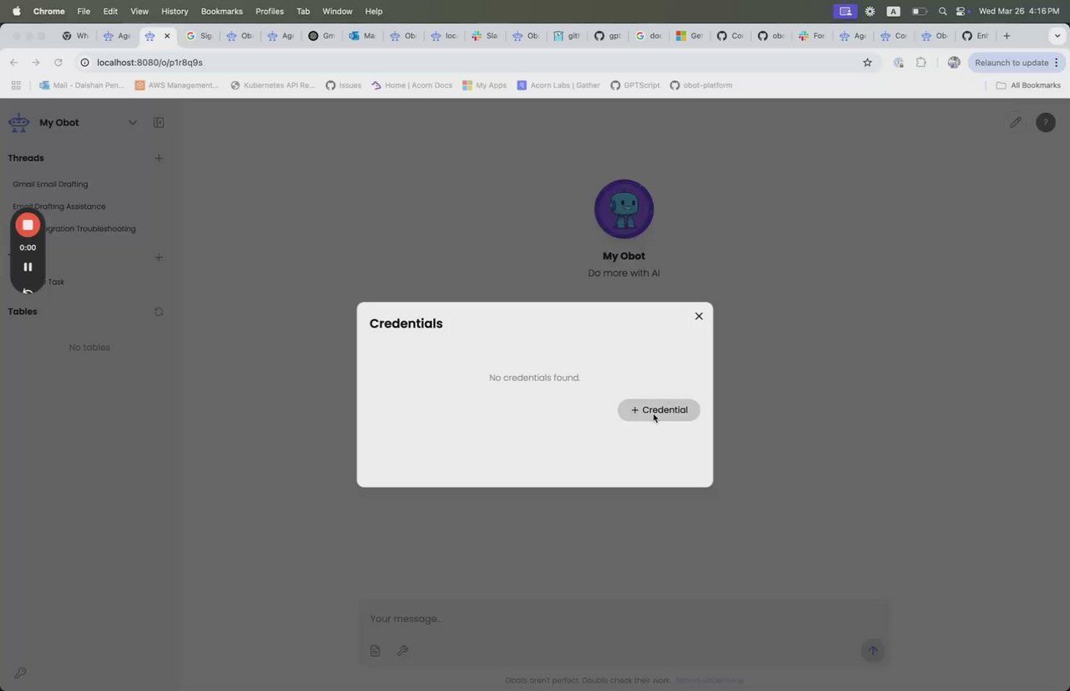Viewport: 1070px width, 691px height.
Task: Click the Tables section heading
Action: [23, 312]
